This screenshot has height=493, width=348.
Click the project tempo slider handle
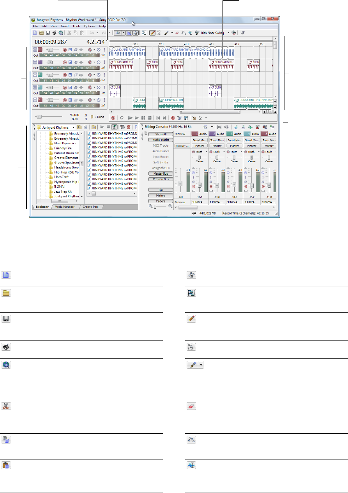39,117
